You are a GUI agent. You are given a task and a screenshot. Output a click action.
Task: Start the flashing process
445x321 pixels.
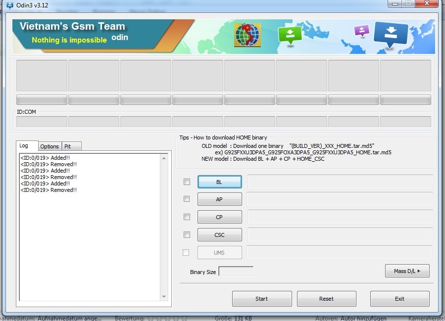click(x=262, y=299)
